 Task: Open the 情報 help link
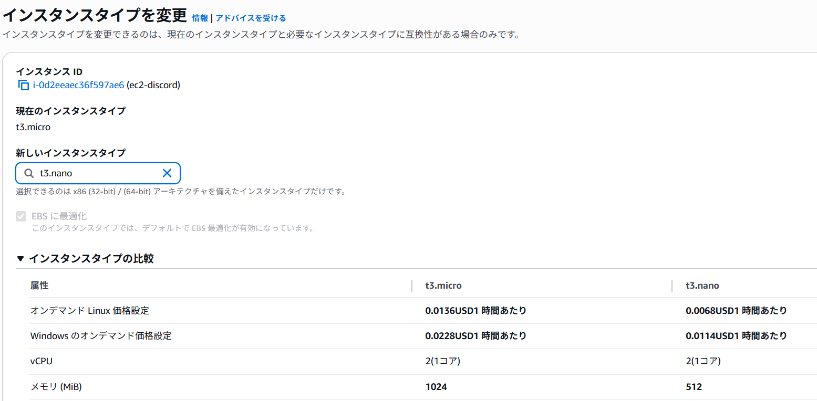click(199, 18)
